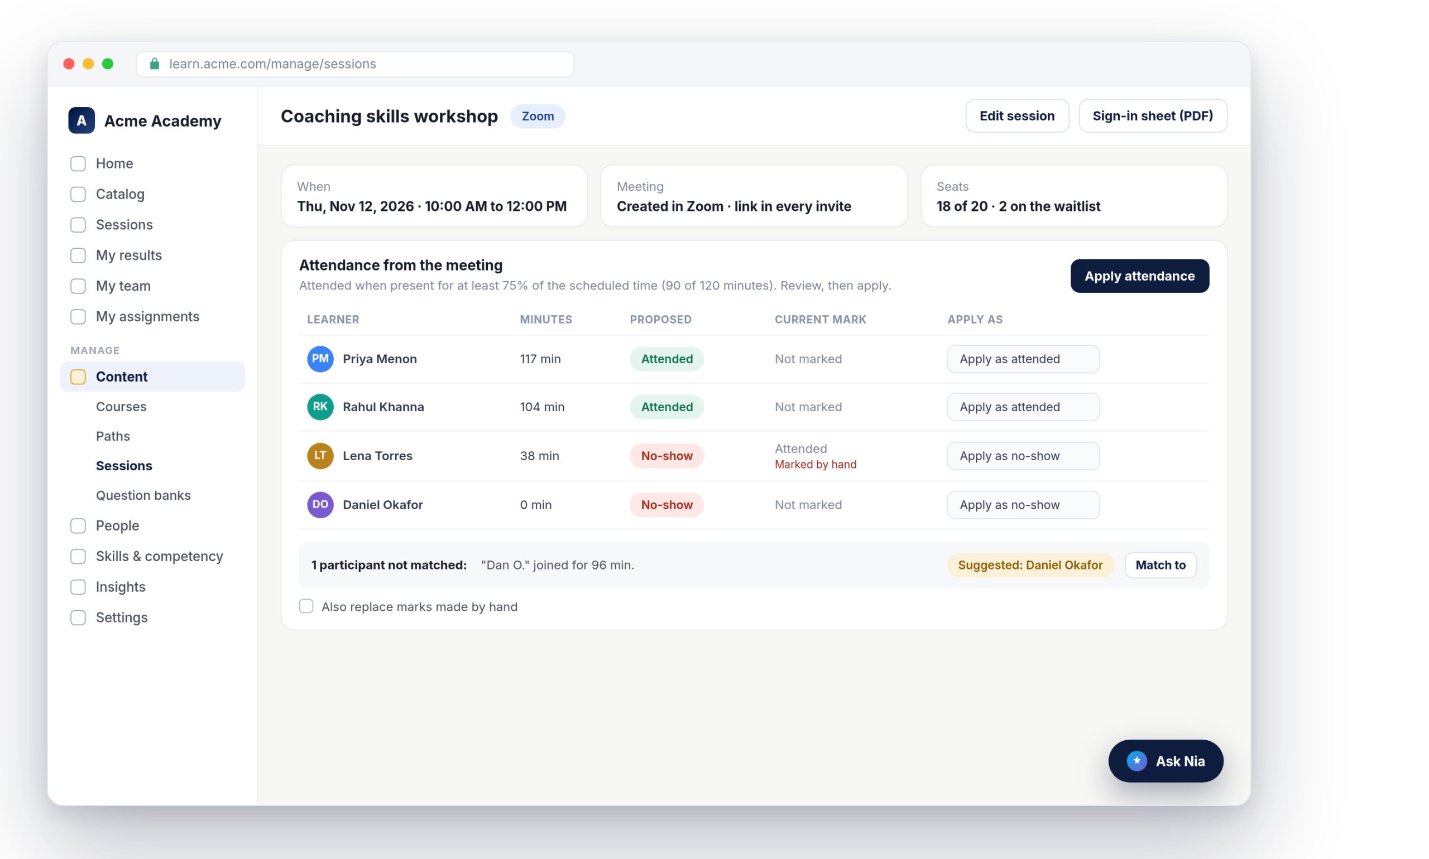The height and width of the screenshot is (859, 1429).
Task: Click the Edit session button
Action: pos(1016,116)
